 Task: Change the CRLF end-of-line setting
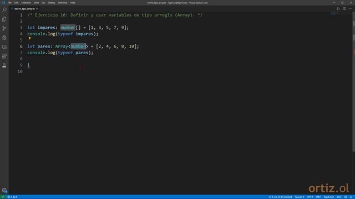pos(318,197)
